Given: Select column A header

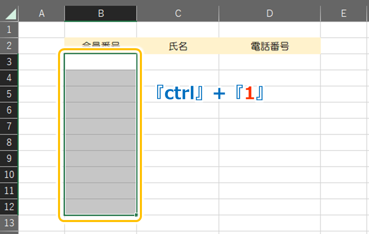Looking at the screenshot, I should (x=42, y=14).
